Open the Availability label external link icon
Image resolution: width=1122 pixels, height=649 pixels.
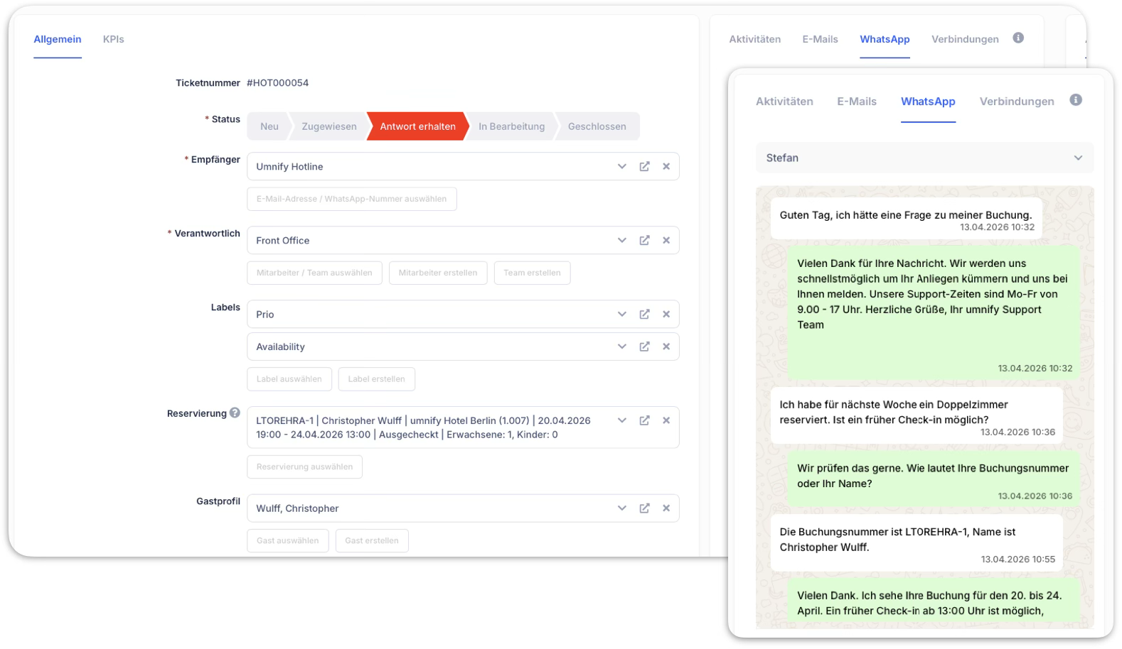[644, 347]
